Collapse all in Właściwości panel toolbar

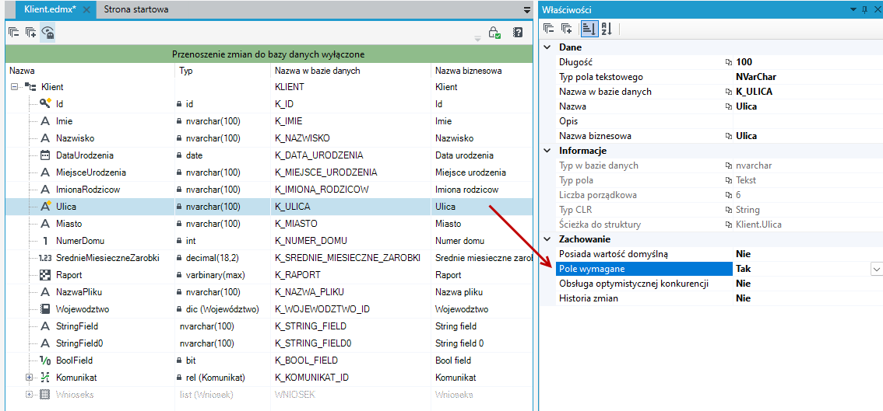[548, 29]
